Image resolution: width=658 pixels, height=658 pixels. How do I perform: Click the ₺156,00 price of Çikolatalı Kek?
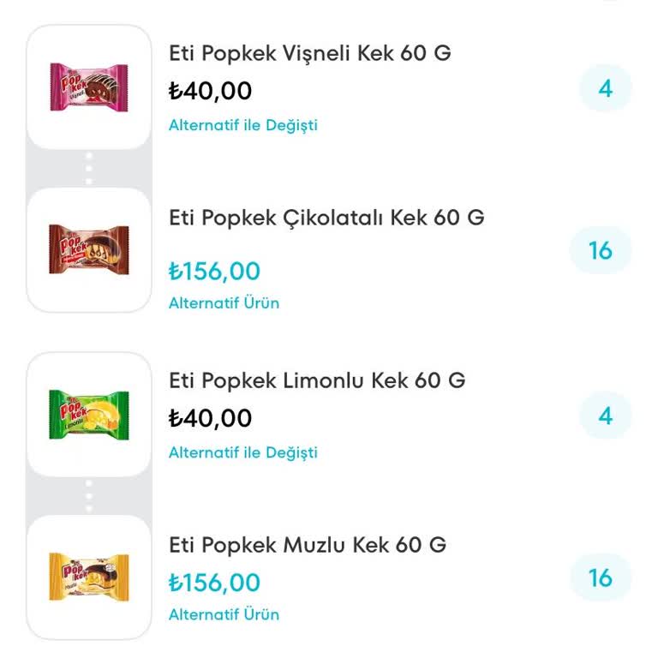(x=214, y=272)
